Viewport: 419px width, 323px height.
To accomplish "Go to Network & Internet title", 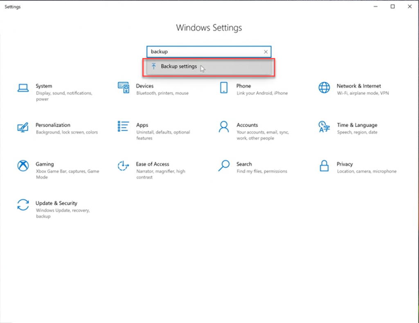I will click(x=358, y=86).
